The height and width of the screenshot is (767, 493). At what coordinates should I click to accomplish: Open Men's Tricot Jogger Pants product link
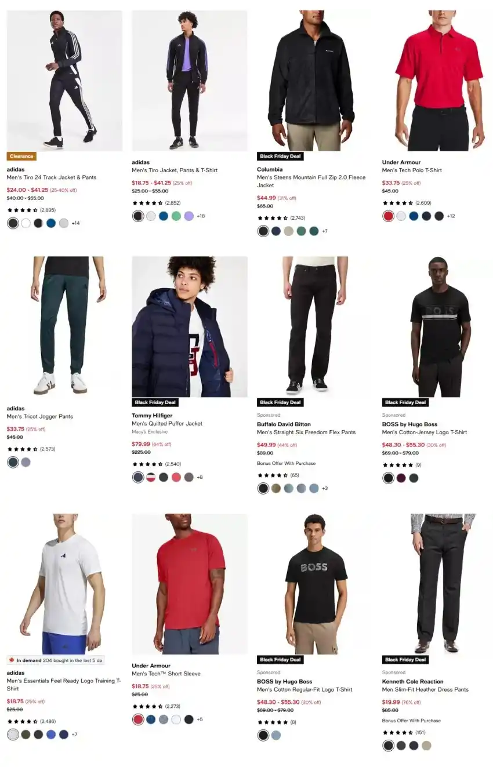tap(40, 416)
